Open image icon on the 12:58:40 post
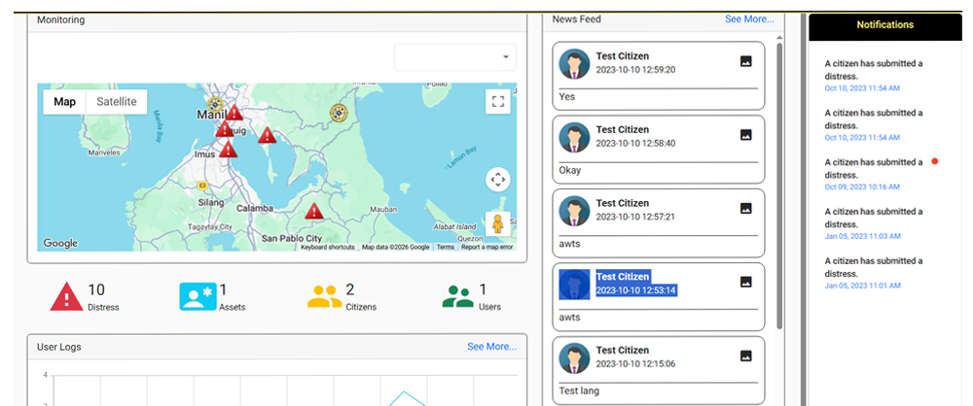Viewport: 973px width, 406px height. (746, 134)
